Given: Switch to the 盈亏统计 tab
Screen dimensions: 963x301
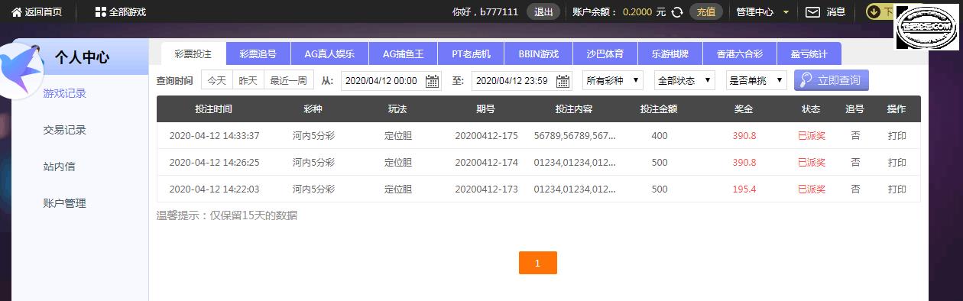Looking at the screenshot, I should (809, 54).
